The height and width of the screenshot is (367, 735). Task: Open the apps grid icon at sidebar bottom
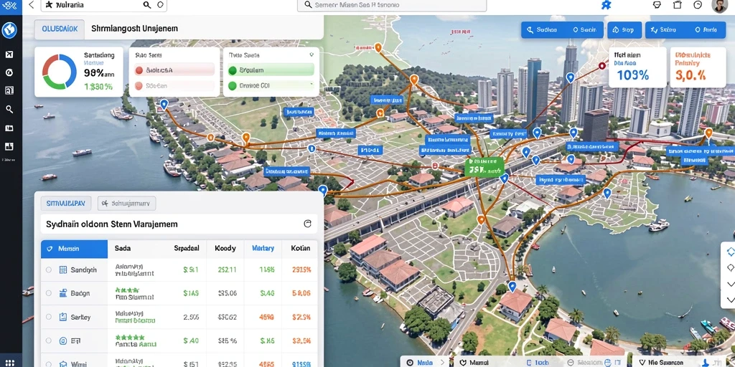pyautogui.click(x=9, y=362)
